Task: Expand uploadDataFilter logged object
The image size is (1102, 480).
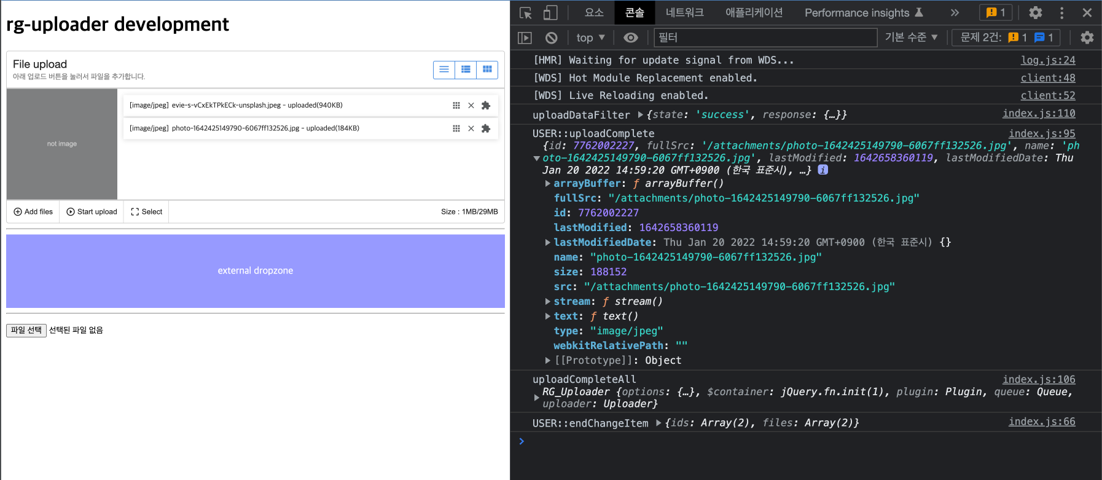Action: 641,115
